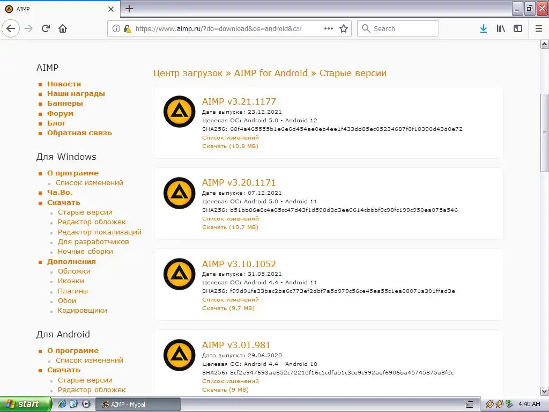Image resolution: width=549 pixels, height=412 pixels.
Task: Open the on-screen keyboard tray icon
Action: (x=470, y=404)
